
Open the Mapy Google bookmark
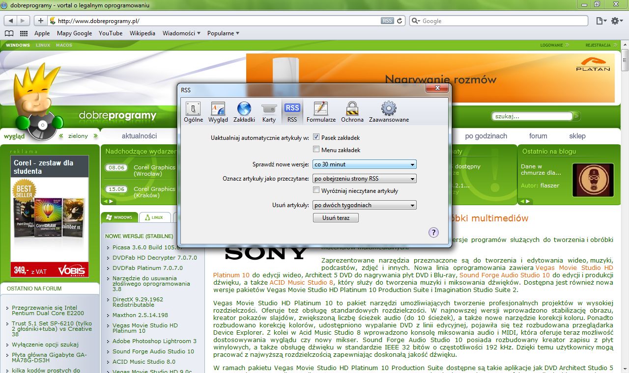pyautogui.click(x=74, y=33)
